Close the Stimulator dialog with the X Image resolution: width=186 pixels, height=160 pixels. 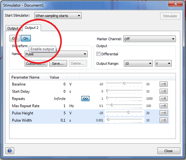(176, 4)
